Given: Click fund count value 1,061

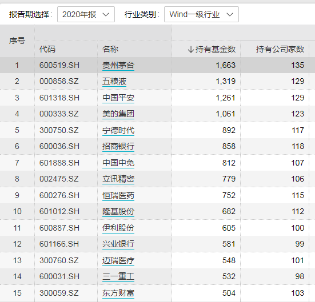Looking at the screenshot, I should click(225, 114).
